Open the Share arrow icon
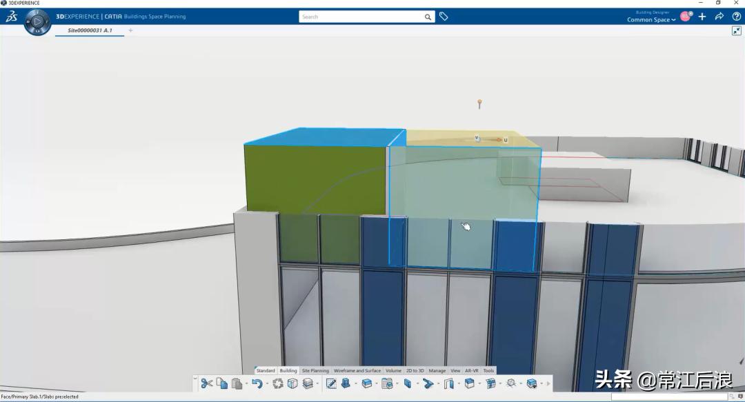Viewport: 745px width, 402px height. [x=719, y=17]
